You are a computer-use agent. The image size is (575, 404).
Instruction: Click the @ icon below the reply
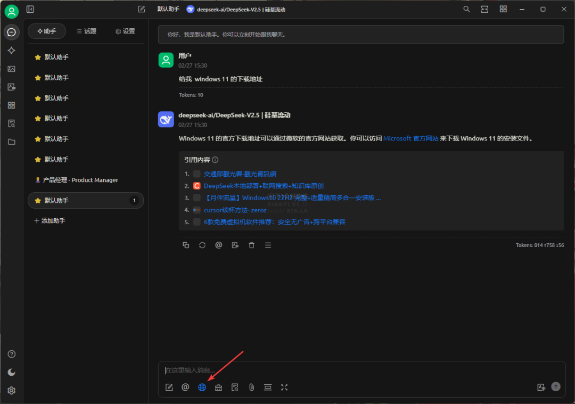pyautogui.click(x=219, y=245)
